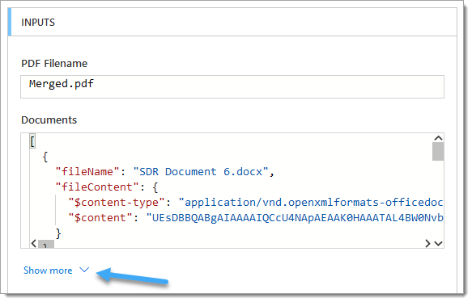The image size is (472, 302).
Task: Click the right arrow of the horizontal scrollbar
Action: [x=427, y=244]
